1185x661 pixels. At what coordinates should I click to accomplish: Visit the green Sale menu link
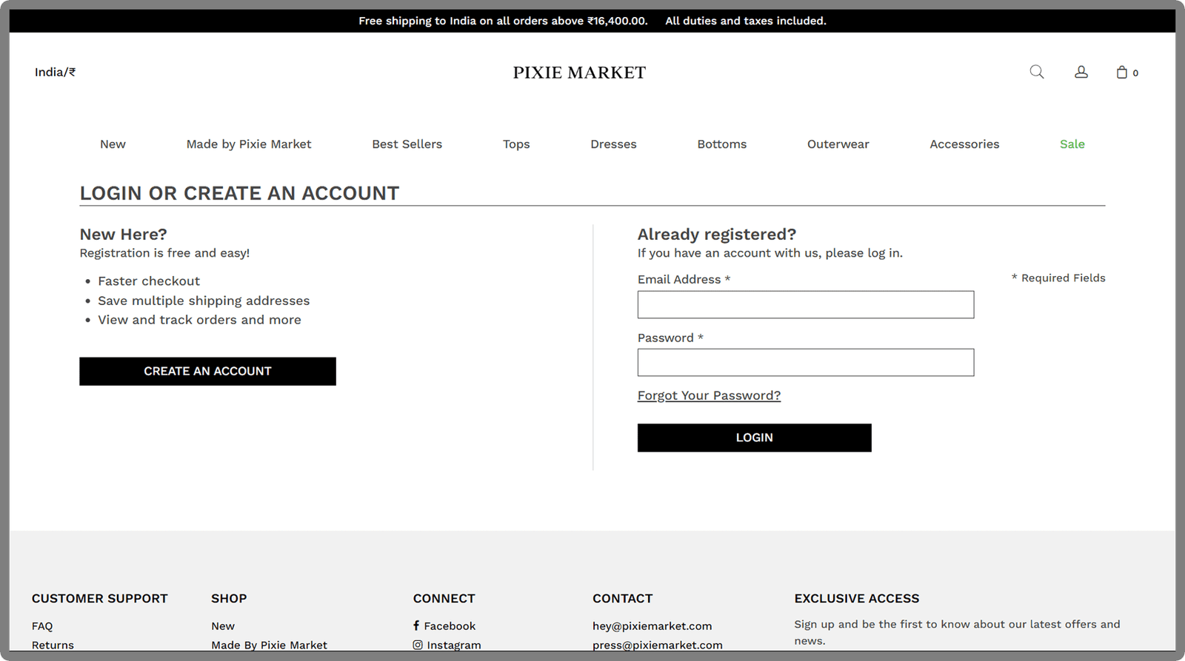coord(1072,144)
